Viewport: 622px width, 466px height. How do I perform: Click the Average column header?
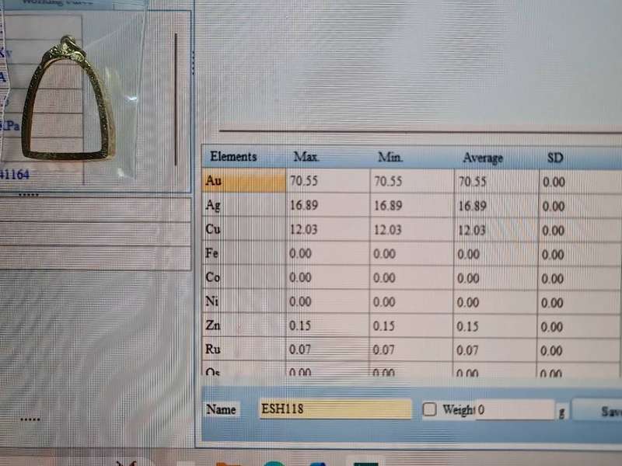(482, 158)
